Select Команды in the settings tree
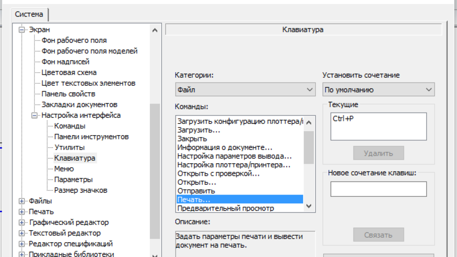 tap(69, 126)
